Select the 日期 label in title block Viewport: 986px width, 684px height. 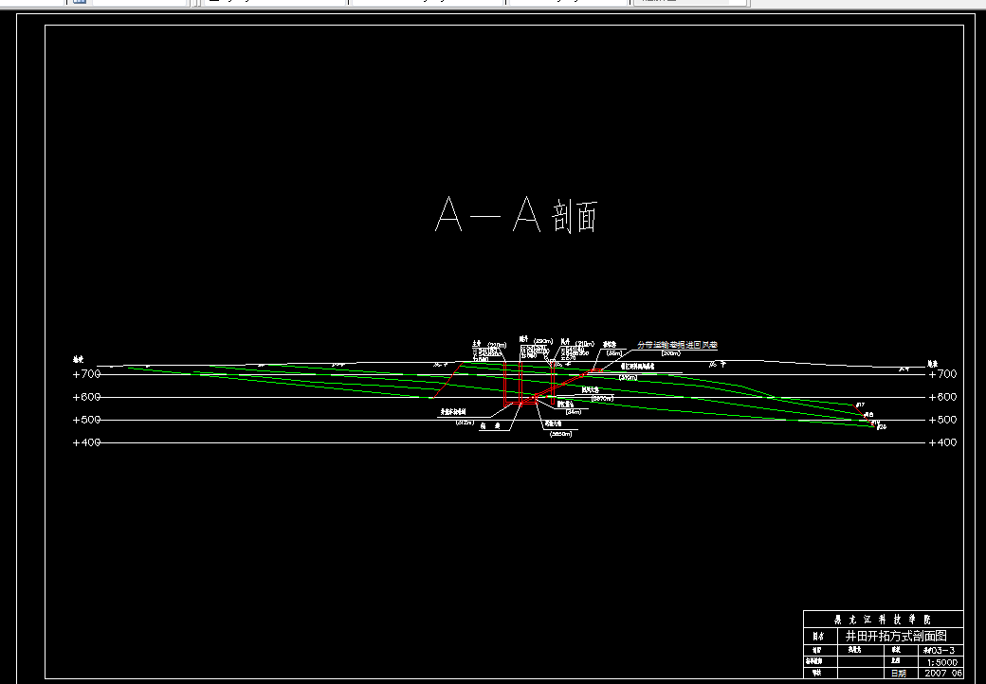click(899, 674)
